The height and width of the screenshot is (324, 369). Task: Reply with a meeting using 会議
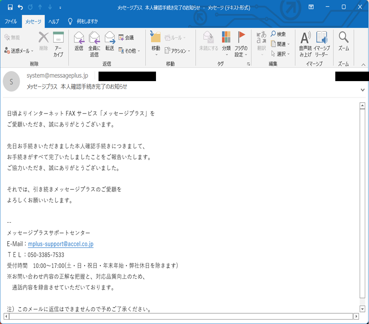click(x=126, y=38)
